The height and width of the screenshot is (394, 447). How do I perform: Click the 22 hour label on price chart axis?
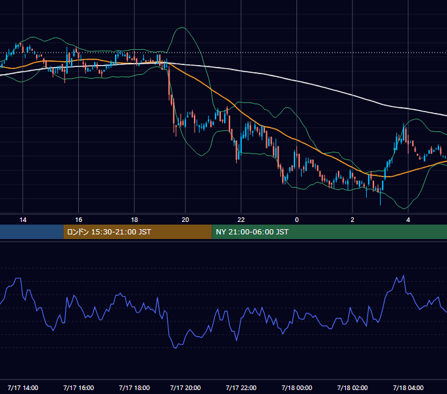tap(241, 220)
